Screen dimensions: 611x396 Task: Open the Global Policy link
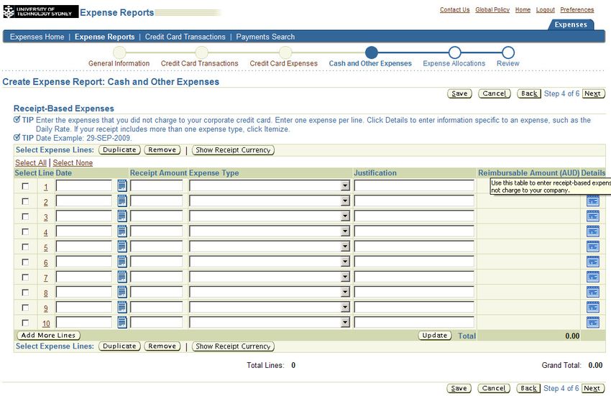pyautogui.click(x=492, y=10)
